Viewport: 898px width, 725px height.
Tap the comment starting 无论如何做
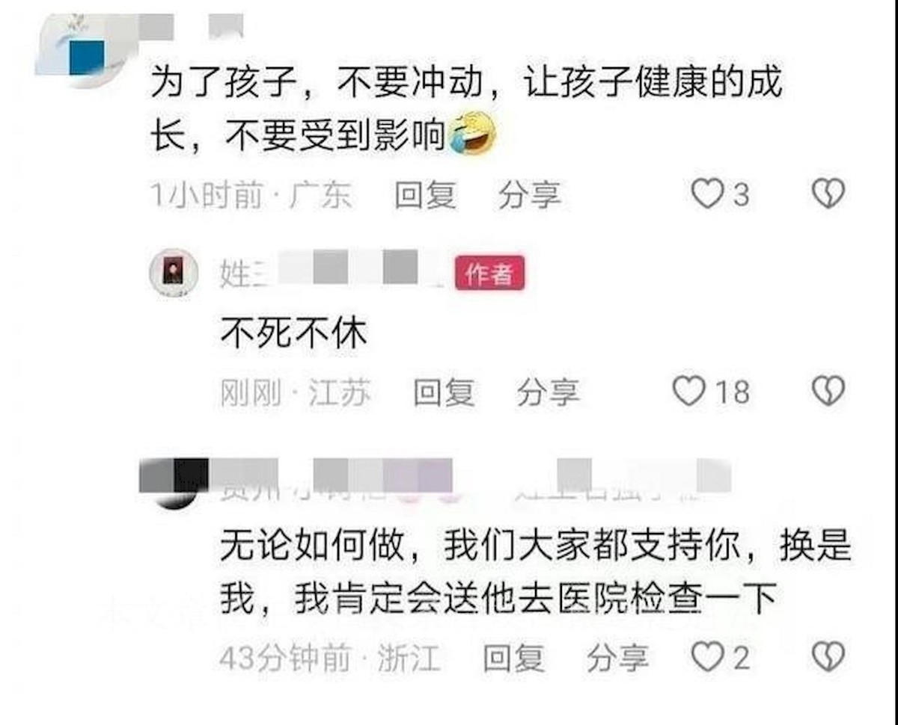point(535,573)
